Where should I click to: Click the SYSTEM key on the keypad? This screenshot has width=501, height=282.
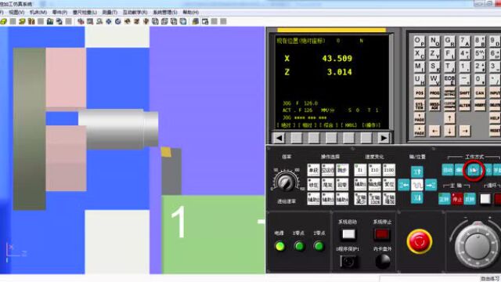pyautogui.click(x=420, y=105)
